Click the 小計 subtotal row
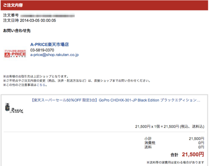 [174, 139]
